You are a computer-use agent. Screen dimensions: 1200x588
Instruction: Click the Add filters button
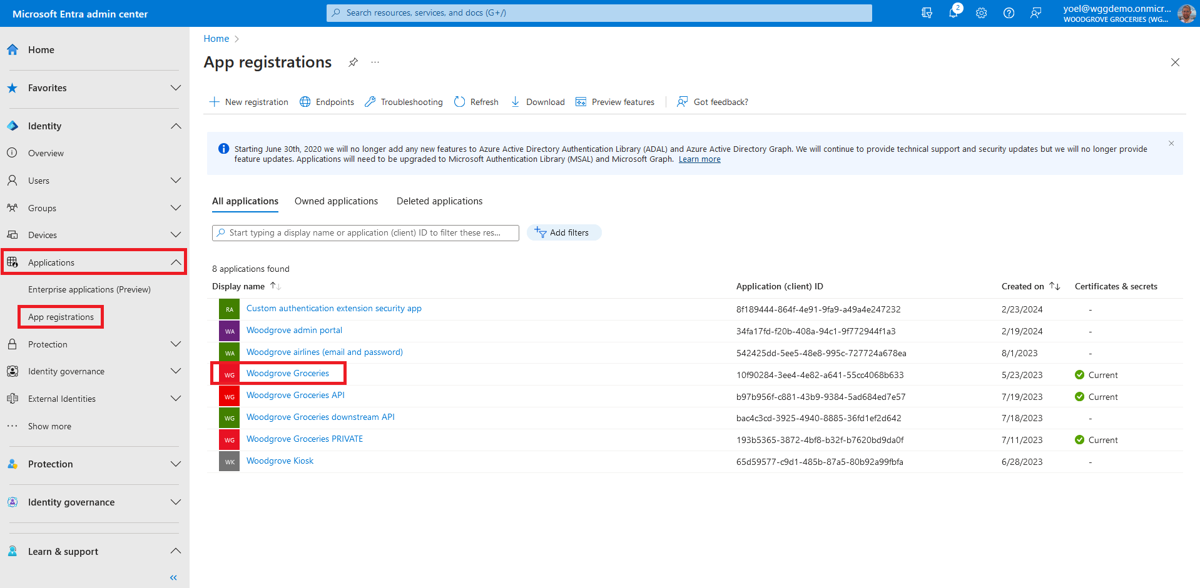pyautogui.click(x=563, y=232)
